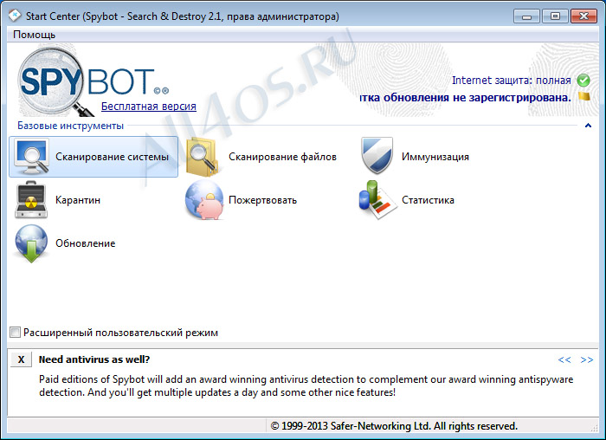Click the System Scan monitor icon
The width and height of the screenshot is (606, 440).
click(31, 157)
